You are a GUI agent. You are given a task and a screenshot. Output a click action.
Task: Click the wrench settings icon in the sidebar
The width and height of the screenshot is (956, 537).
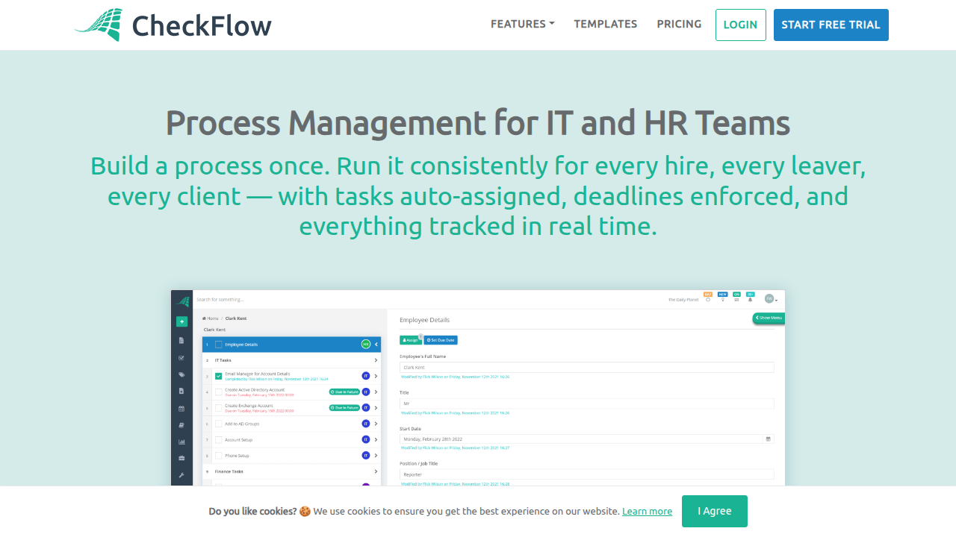pyautogui.click(x=181, y=475)
